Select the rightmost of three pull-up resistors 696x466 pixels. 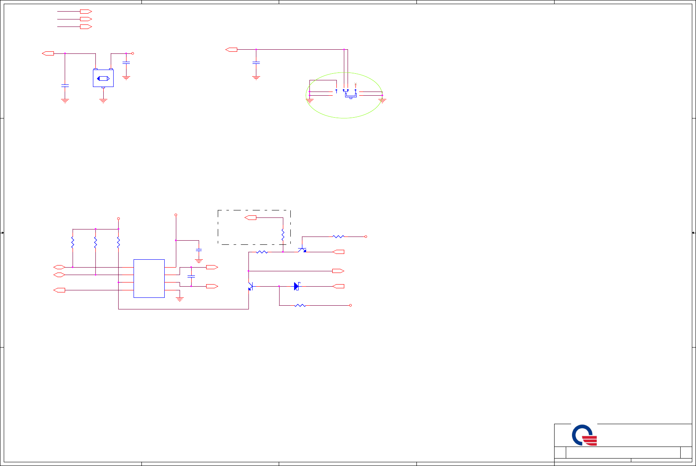tap(118, 242)
